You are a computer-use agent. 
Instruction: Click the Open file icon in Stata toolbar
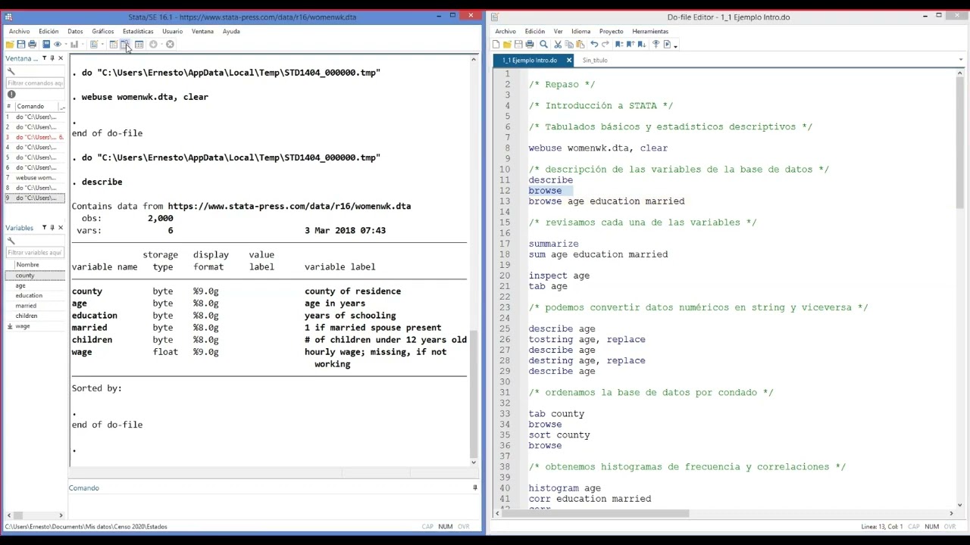10,44
